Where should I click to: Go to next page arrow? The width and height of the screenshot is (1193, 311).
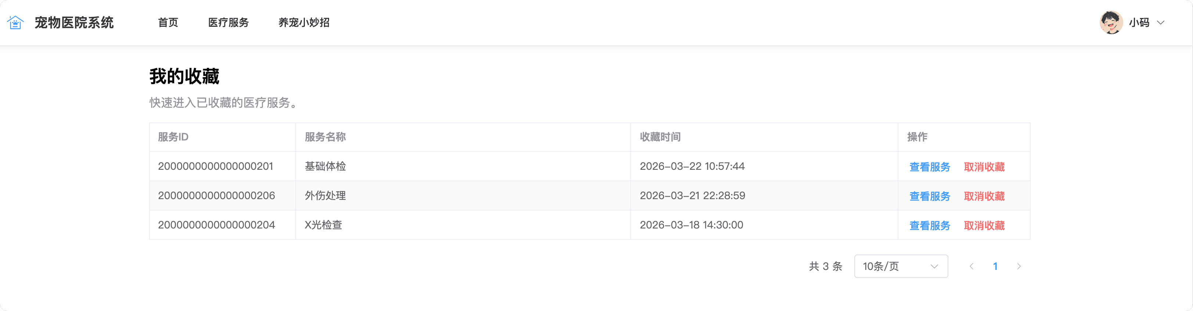pyautogui.click(x=1019, y=266)
